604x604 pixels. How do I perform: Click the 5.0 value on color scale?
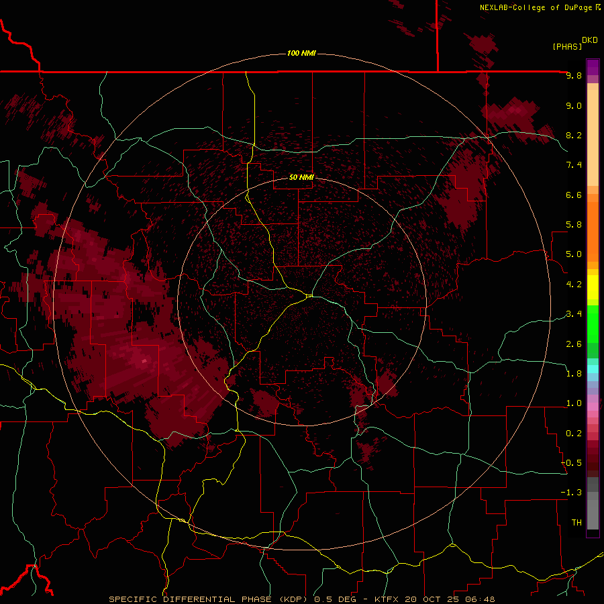574,254
